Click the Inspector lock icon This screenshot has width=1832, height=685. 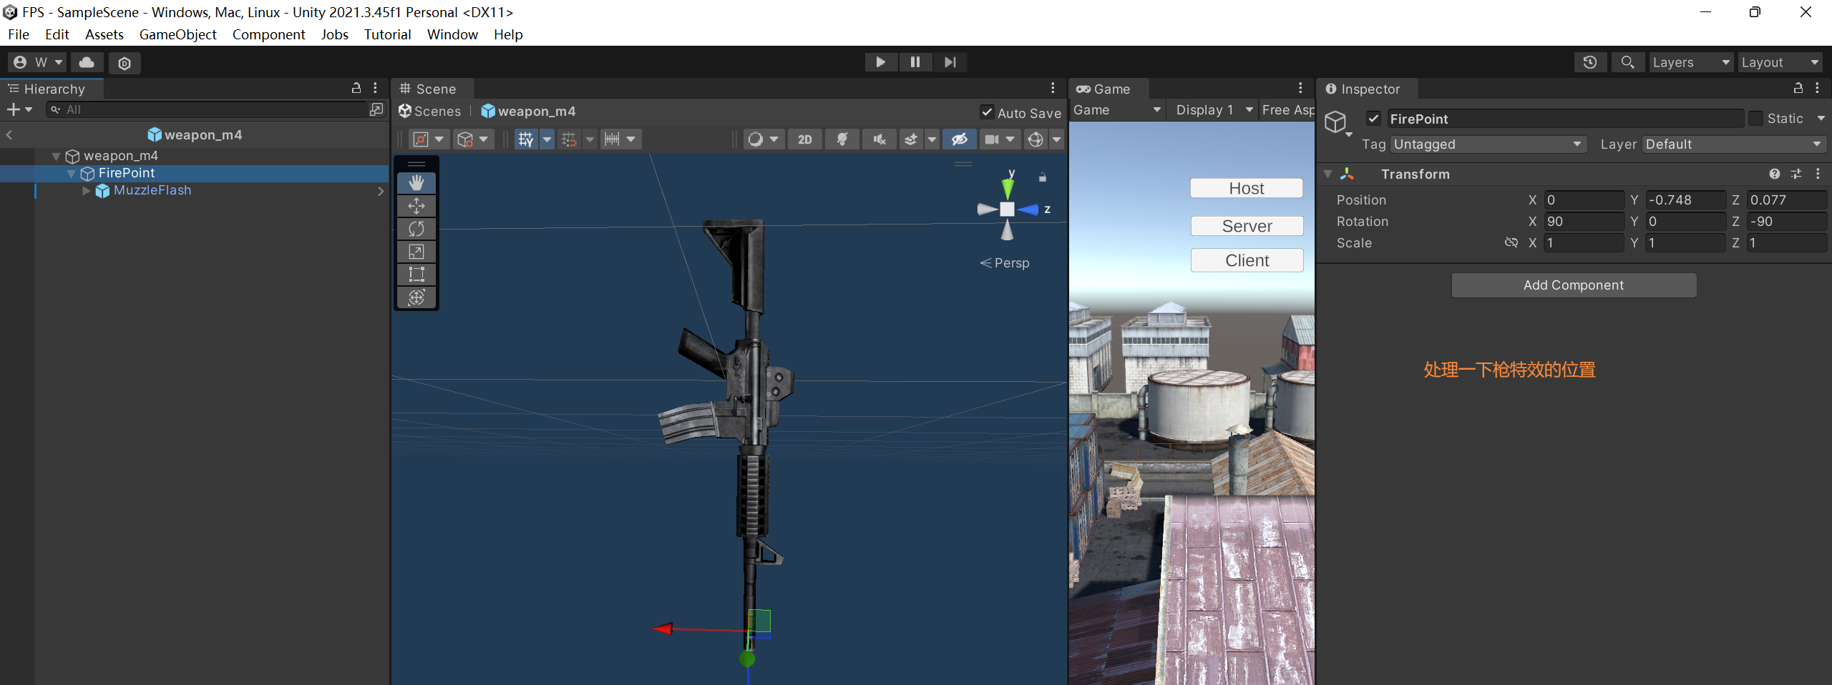(x=1798, y=88)
